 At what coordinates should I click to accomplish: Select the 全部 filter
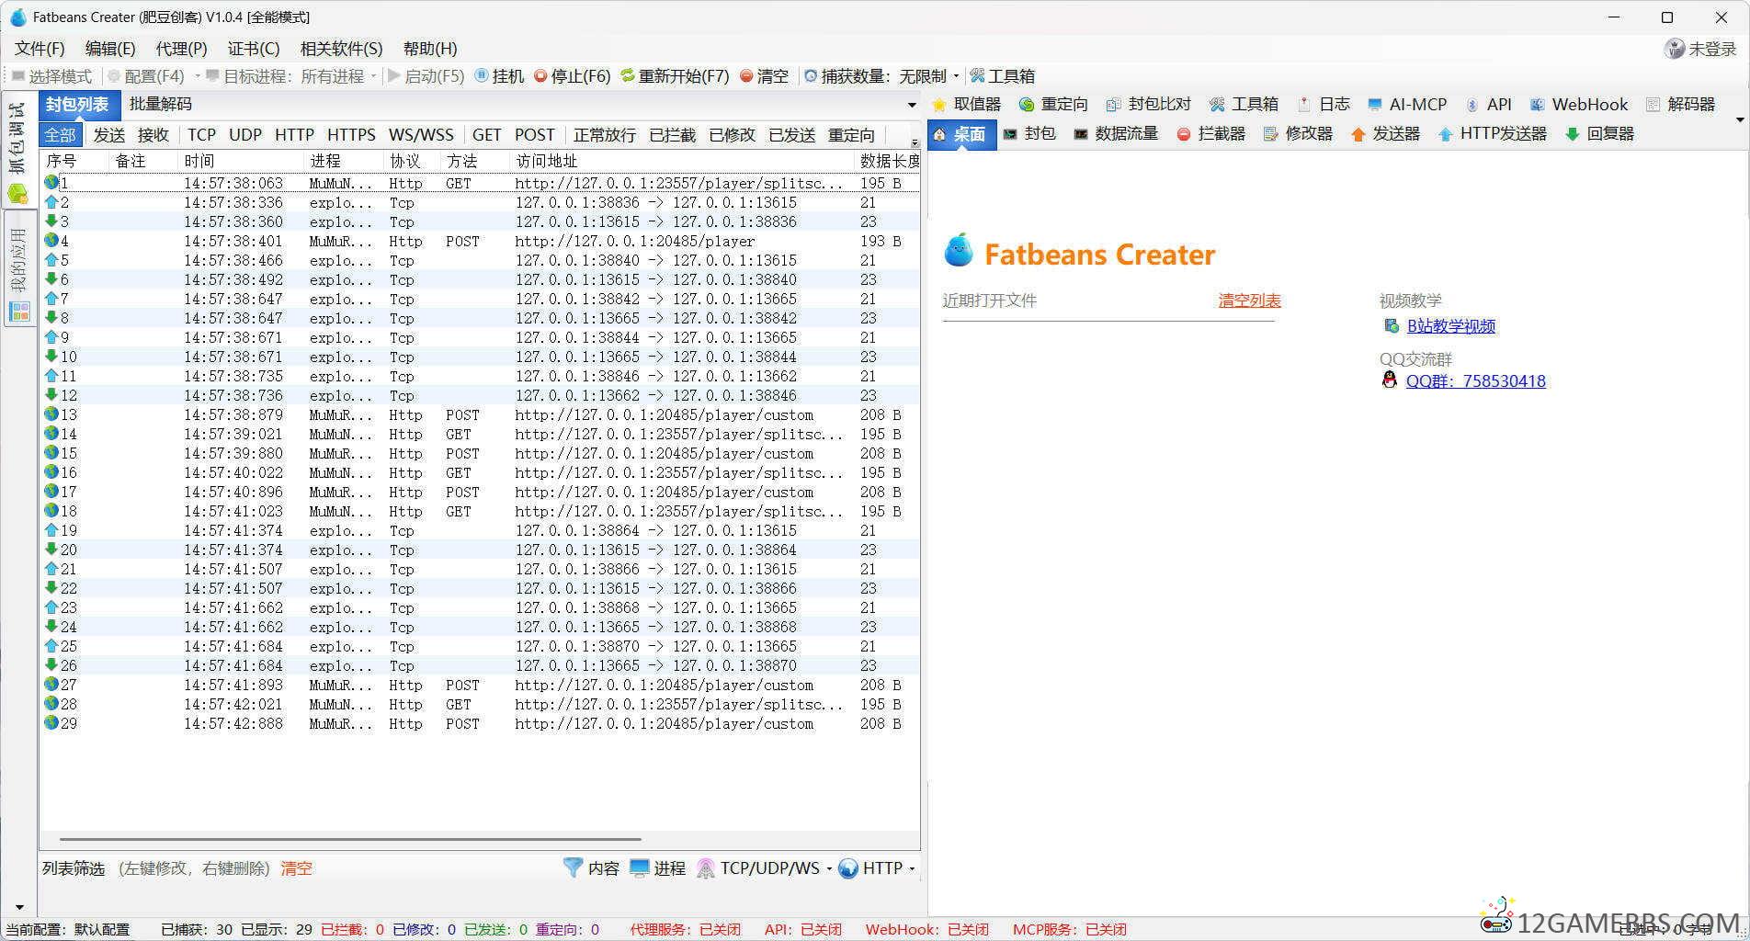click(x=61, y=135)
